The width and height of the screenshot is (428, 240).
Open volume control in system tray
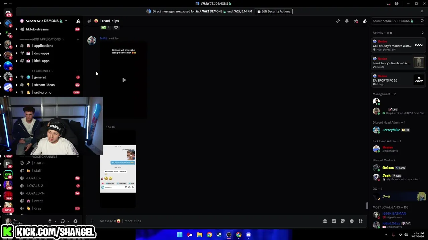406,235
